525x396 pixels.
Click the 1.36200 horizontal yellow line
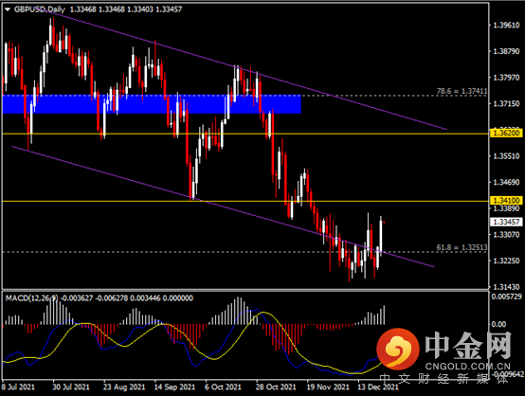244,134
